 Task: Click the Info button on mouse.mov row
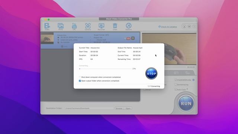[64, 46]
